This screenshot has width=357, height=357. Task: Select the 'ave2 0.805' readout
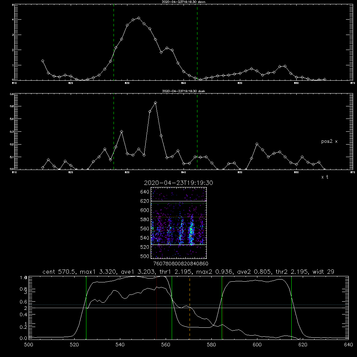tap(253, 272)
